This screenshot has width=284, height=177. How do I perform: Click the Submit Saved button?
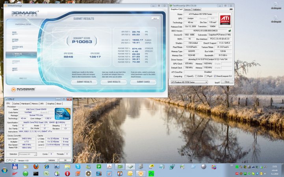click(143, 82)
